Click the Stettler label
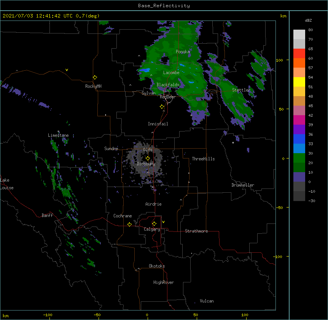Screen dimensions: 328x320 (x=241, y=90)
